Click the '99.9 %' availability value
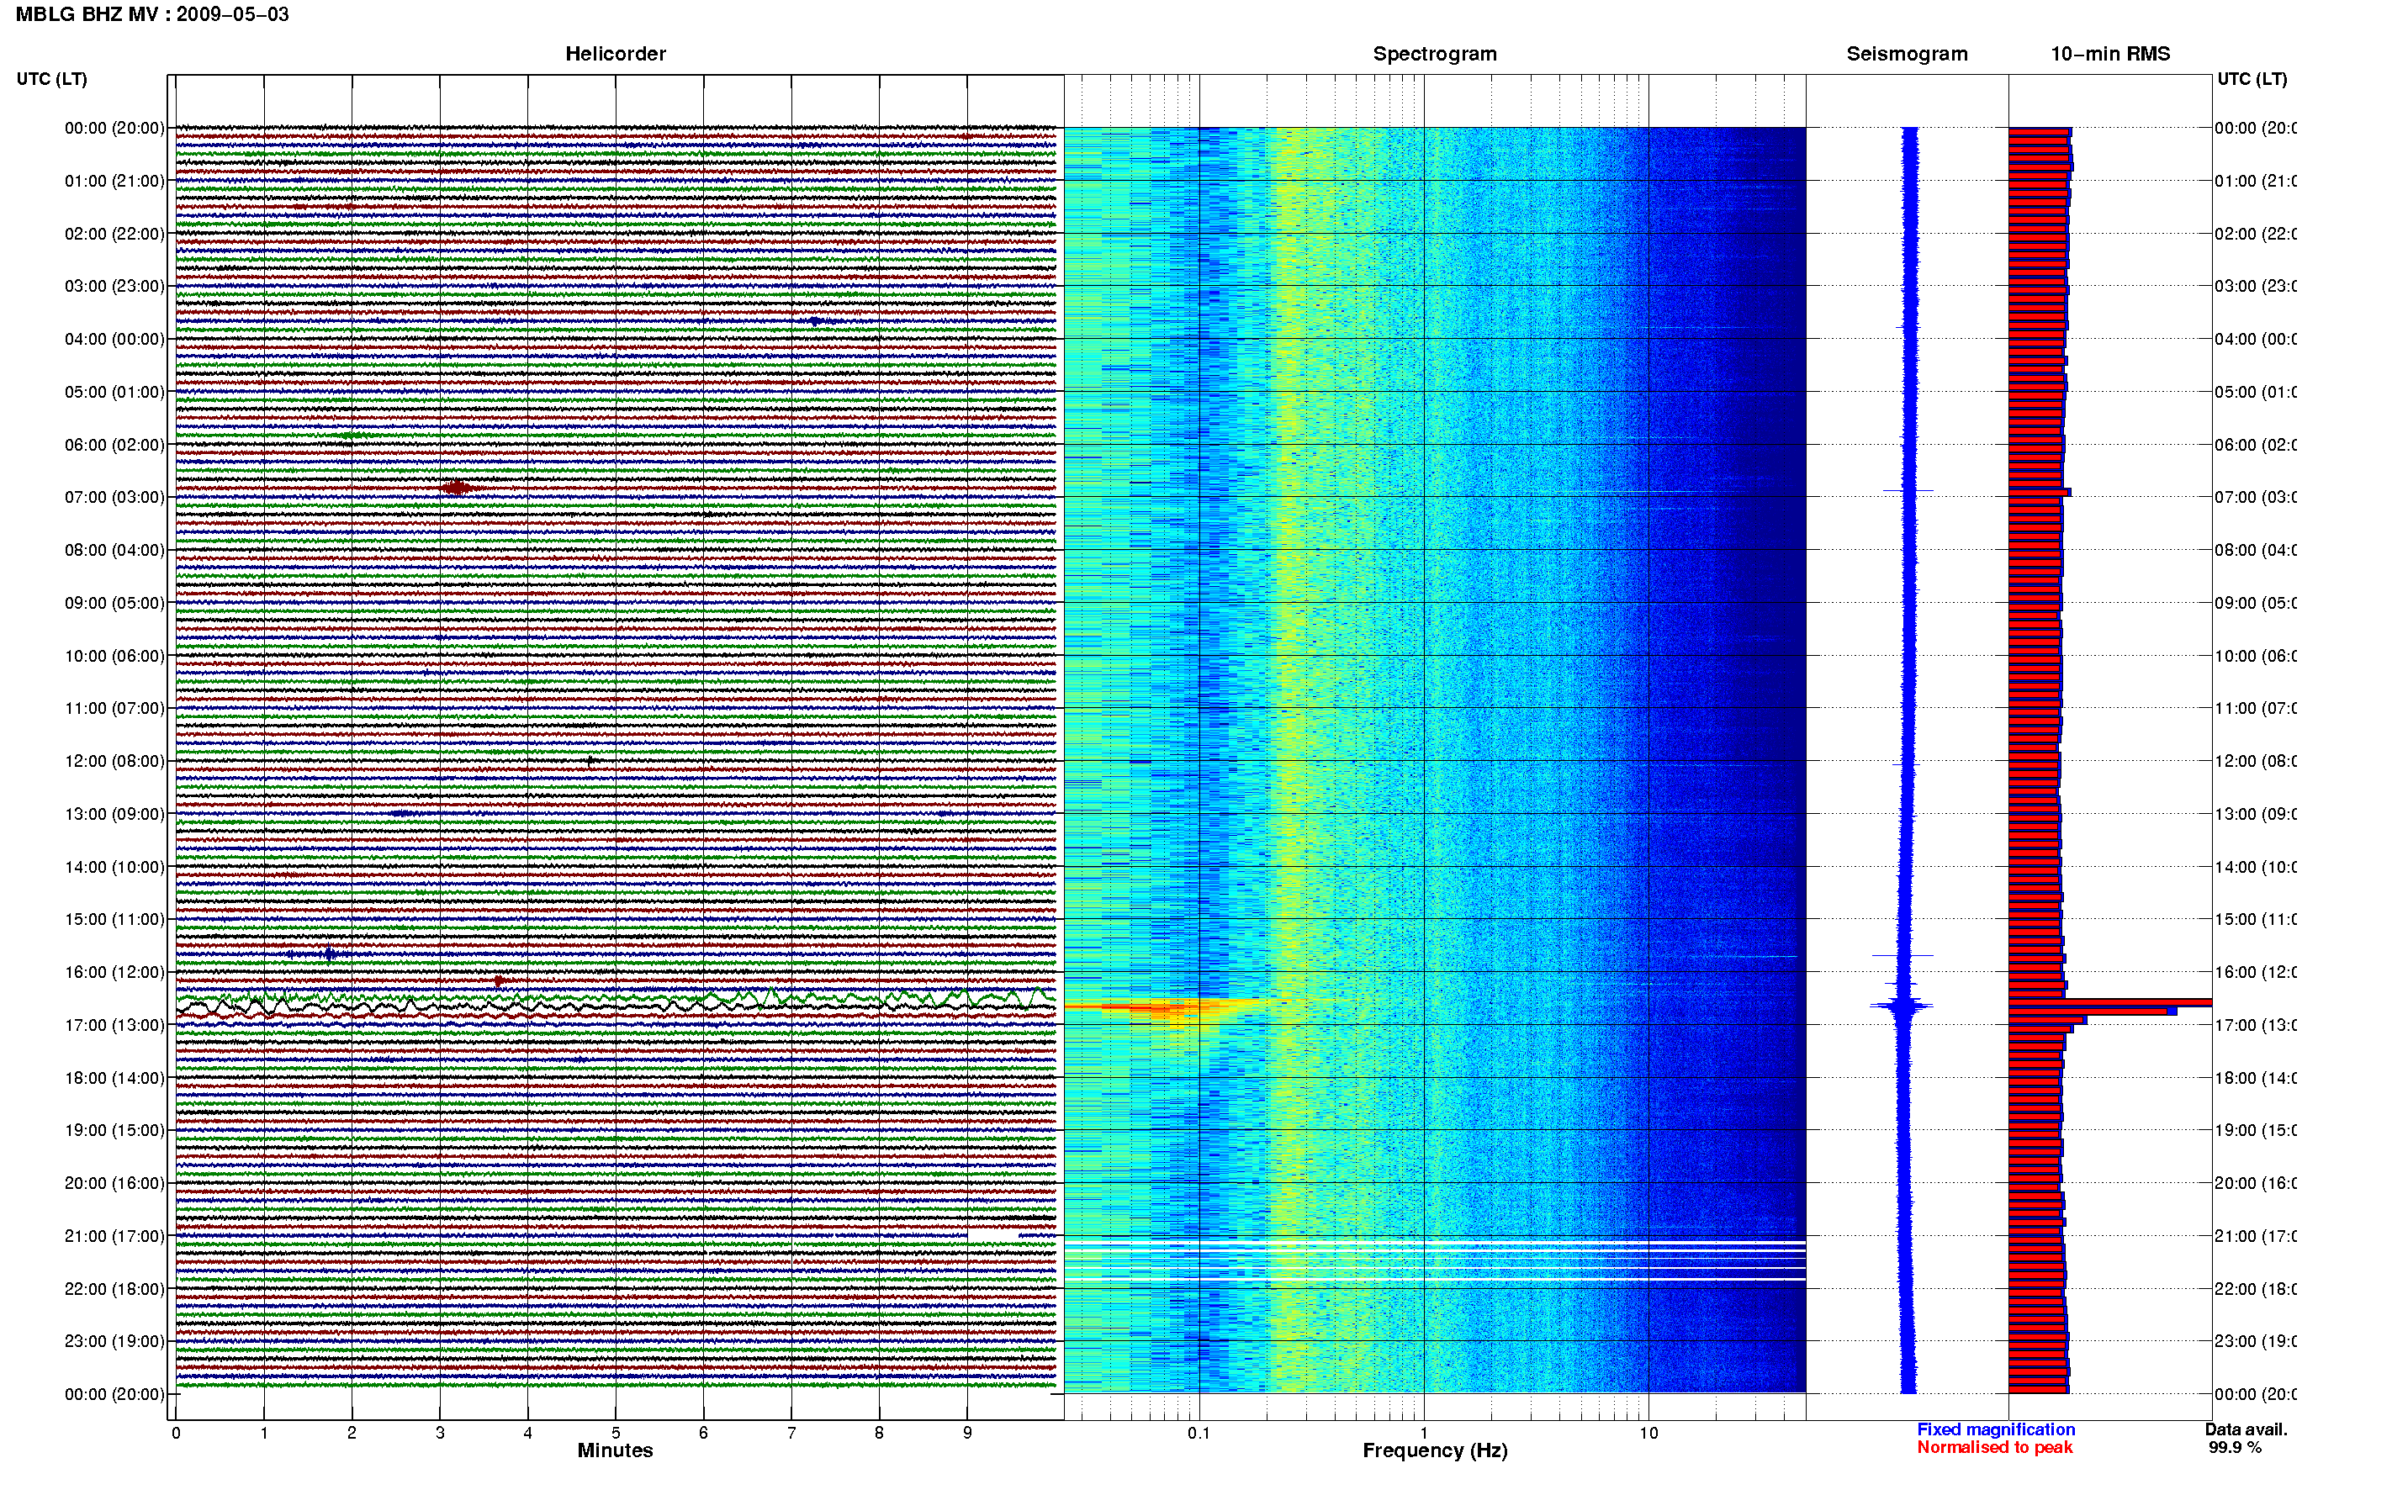This screenshot has width=2392, height=1495. (x=2235, y=1448)
